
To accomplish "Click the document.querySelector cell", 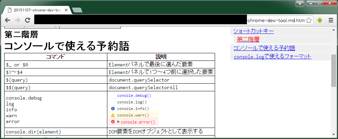I will click(x=161, y=80).
